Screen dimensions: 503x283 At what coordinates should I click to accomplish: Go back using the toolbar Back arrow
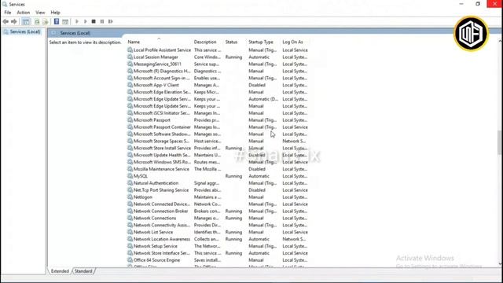pyautogui.click(x=6, y=21)
